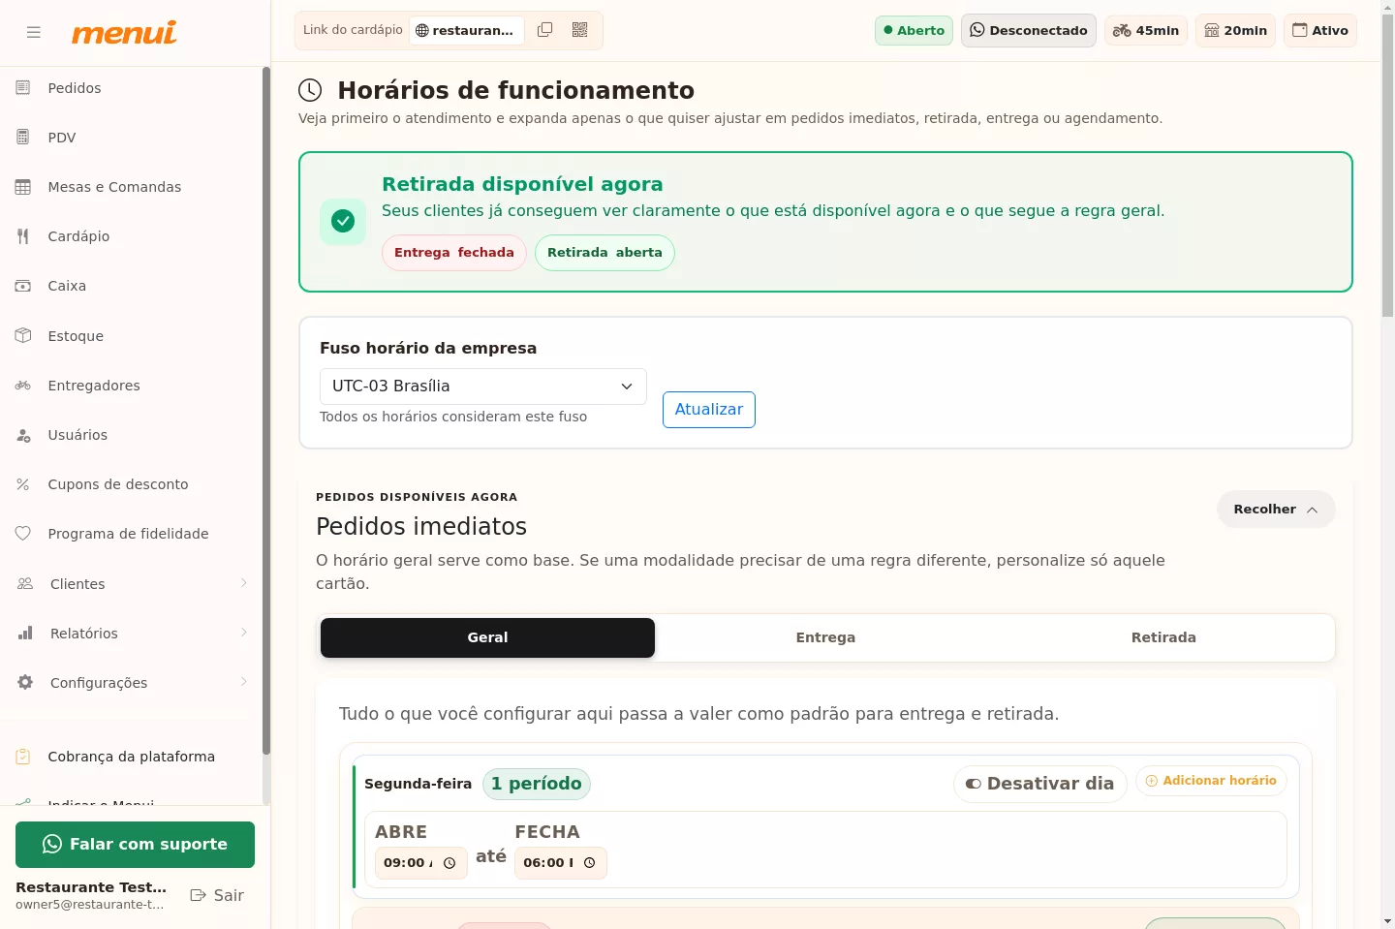Expand the Relatórios submenu chevron

244,633
